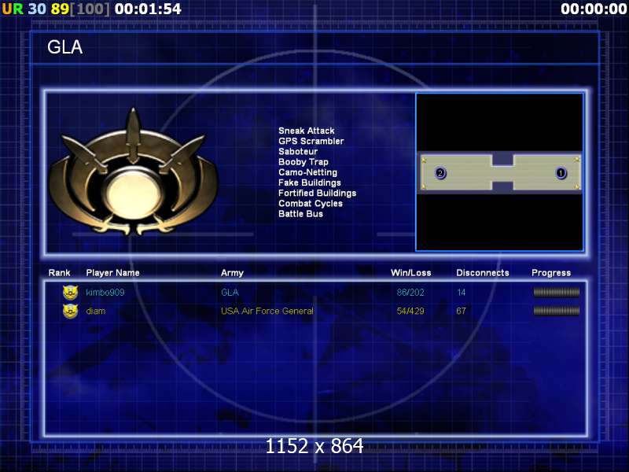Click player name diam
Viewport: 629px width, 472px height.
point(95,311)
